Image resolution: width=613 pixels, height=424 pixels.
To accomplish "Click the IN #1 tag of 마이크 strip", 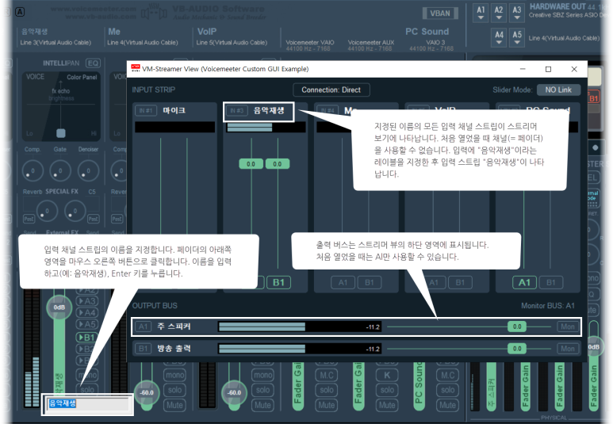I will point(145,111).
